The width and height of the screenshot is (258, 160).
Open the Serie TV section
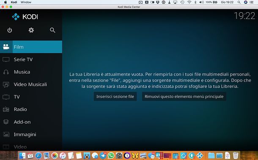31,60
